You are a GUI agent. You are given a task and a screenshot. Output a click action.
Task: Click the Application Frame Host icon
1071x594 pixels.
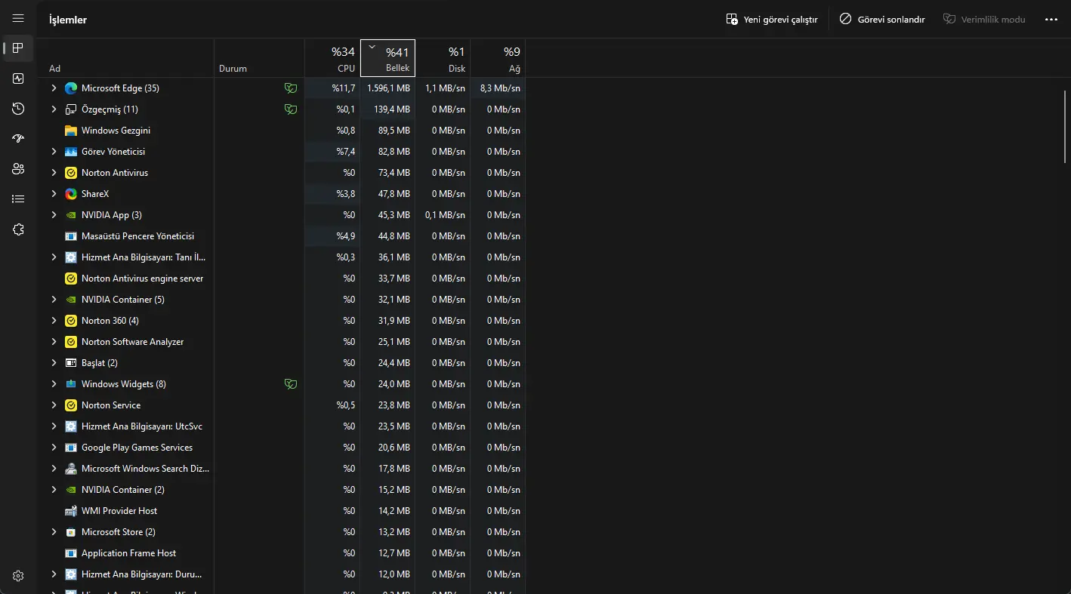click(71, 553)
